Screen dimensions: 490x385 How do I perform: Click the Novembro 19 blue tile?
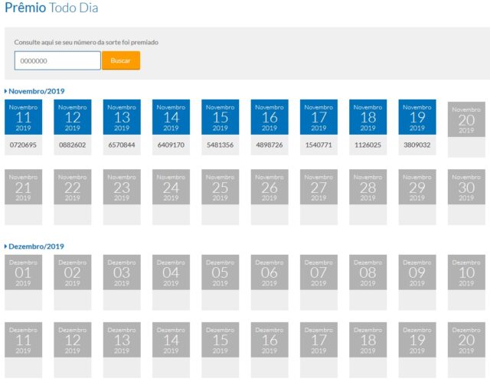pyautogui.click(x=417, y=118)
